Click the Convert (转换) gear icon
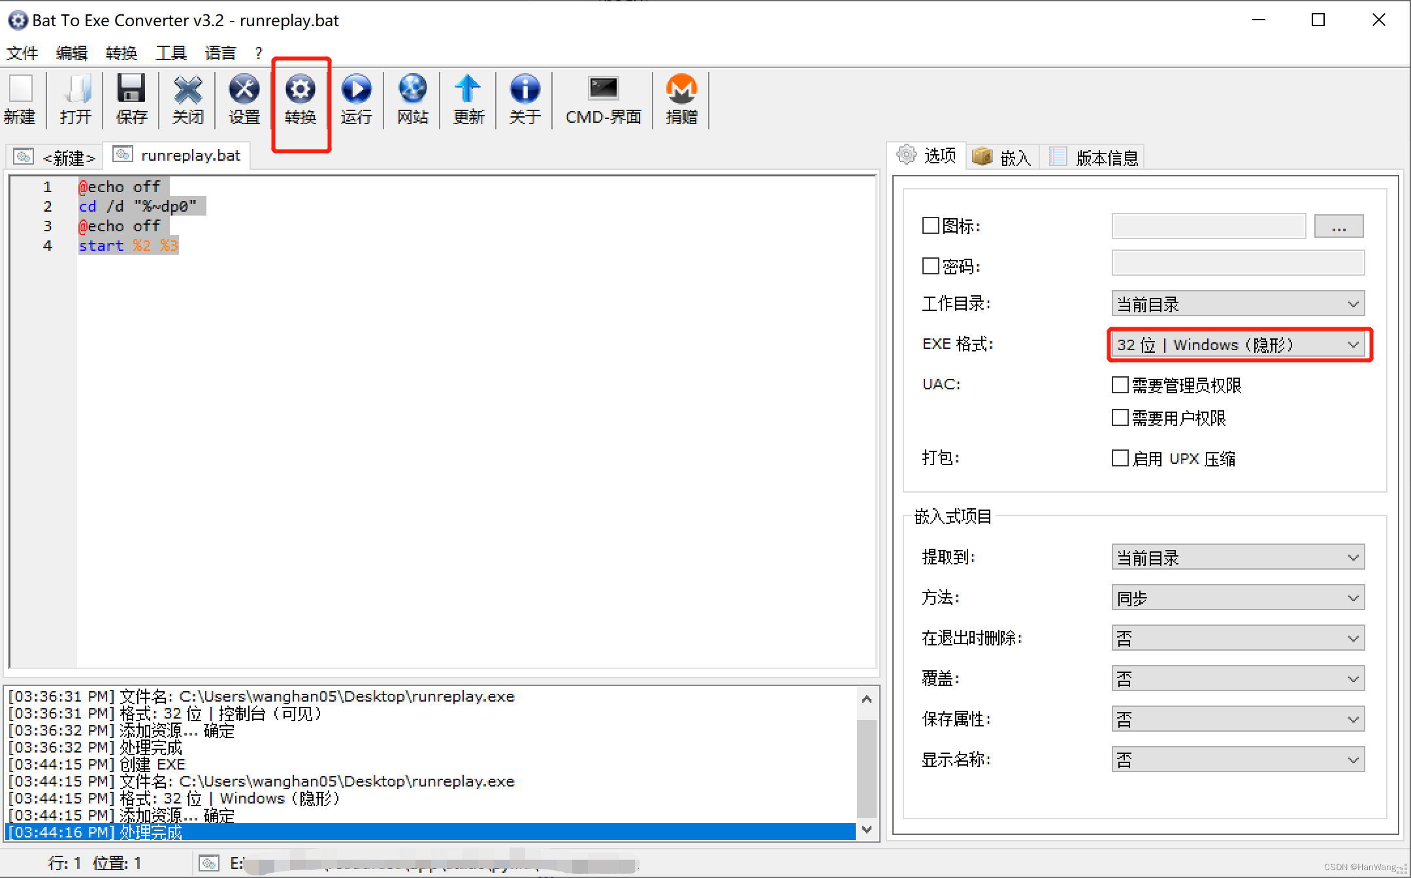The height and width of the screenshot is (878, 1411). 300,89
